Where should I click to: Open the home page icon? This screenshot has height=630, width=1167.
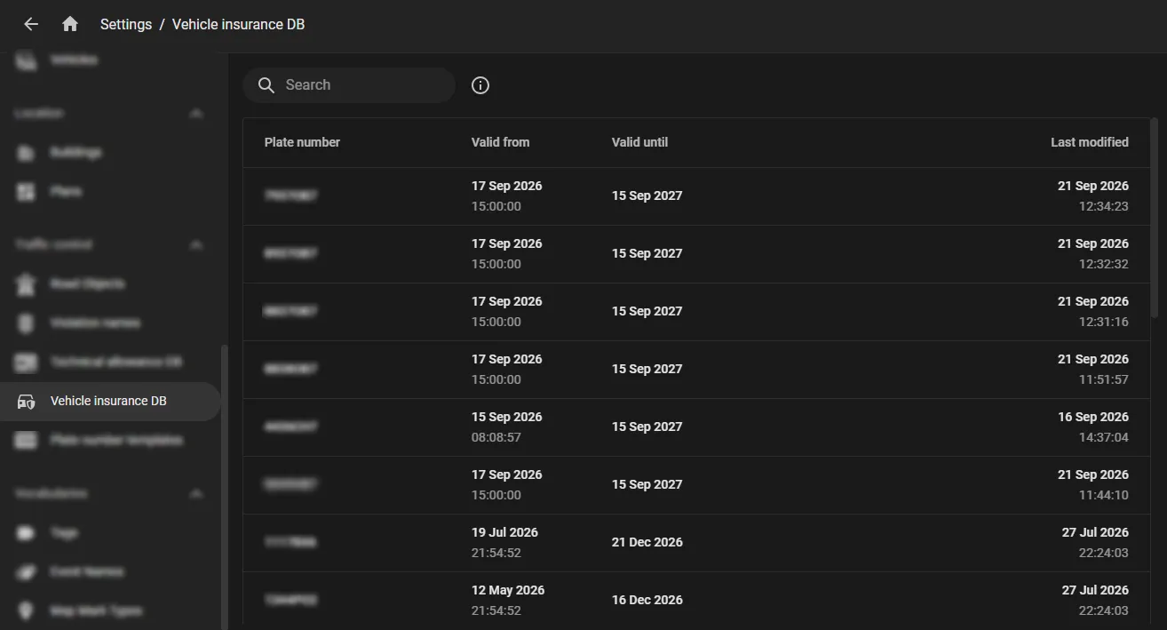[70, 24]
